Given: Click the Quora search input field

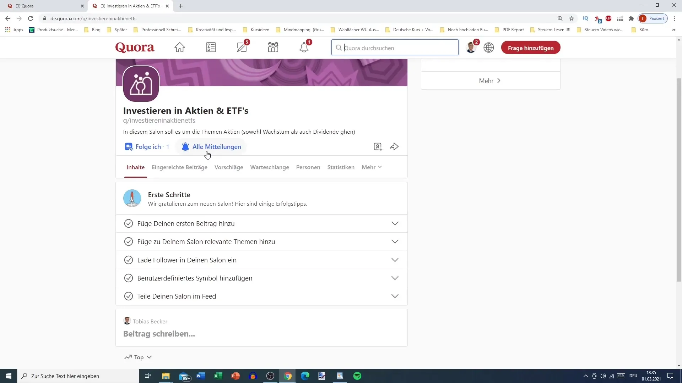Looking at the screenshot, I should pos(396,48).
